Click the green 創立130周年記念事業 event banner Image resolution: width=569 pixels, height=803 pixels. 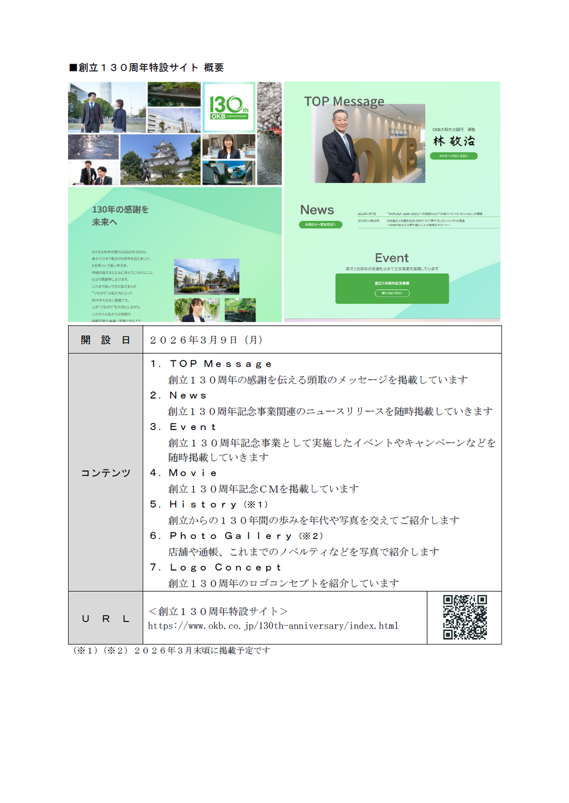(391, 288)
